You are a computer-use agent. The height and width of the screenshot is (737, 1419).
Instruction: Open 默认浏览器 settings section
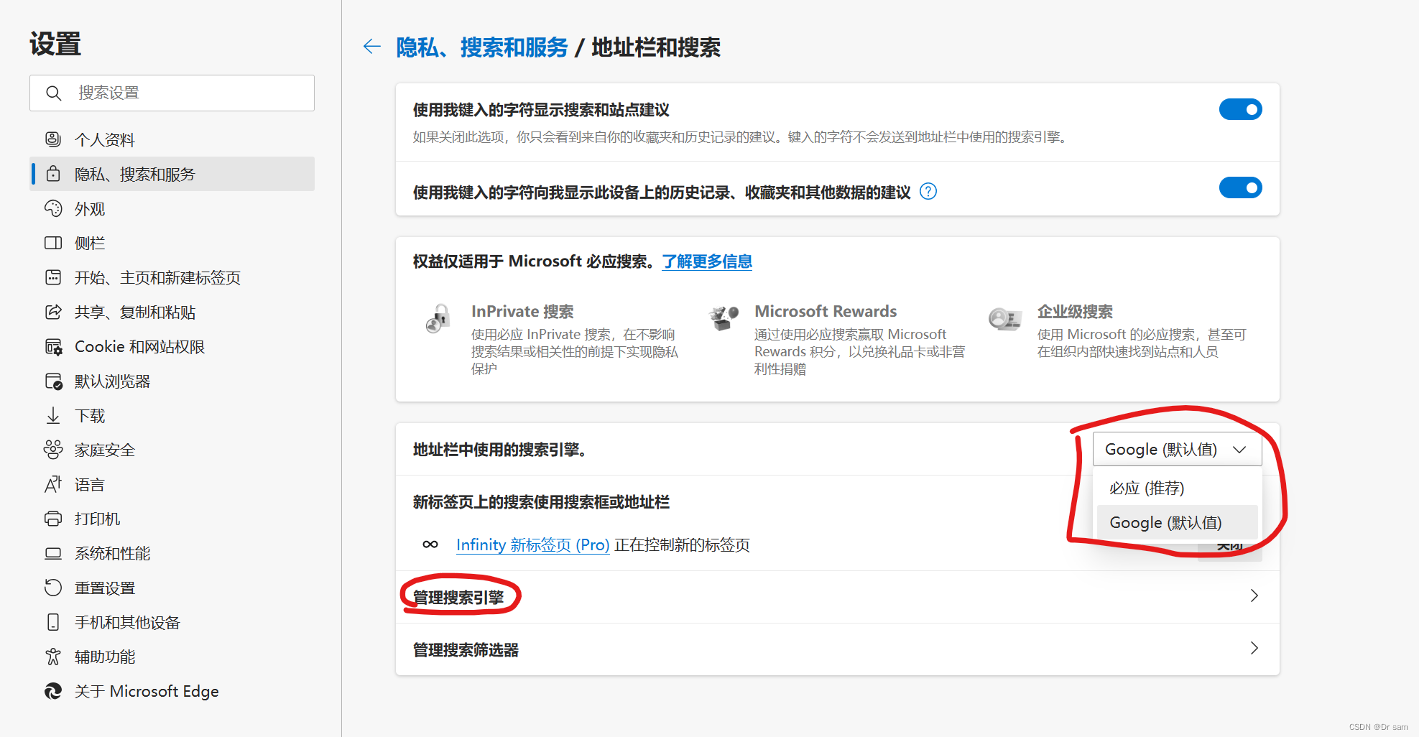172,381
